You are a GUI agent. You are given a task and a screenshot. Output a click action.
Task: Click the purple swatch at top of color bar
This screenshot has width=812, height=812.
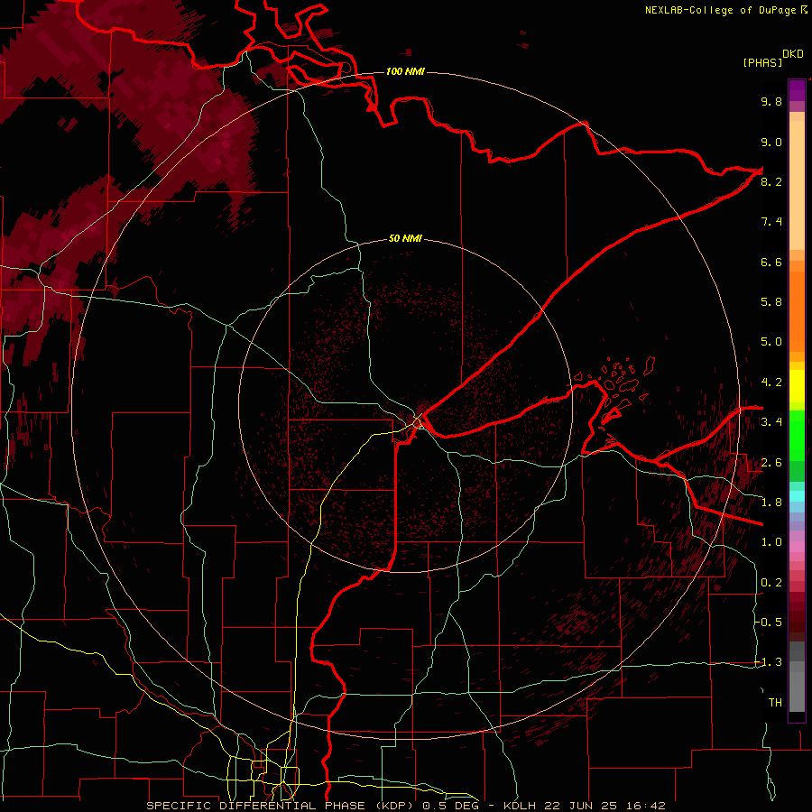point(797,90)
